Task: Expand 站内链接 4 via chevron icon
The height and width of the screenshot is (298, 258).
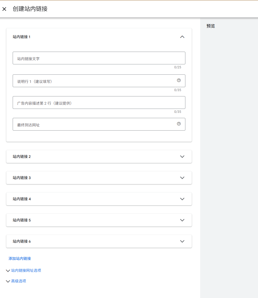Action: coord(182,199)
